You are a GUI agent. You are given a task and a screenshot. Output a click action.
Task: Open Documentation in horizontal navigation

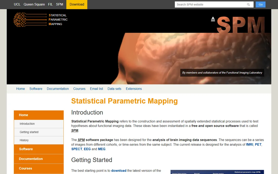pyautogui.click(x=58, y=89)
